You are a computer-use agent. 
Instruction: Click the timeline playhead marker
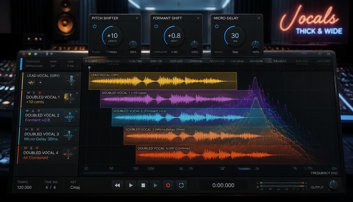tap(89, 68)
